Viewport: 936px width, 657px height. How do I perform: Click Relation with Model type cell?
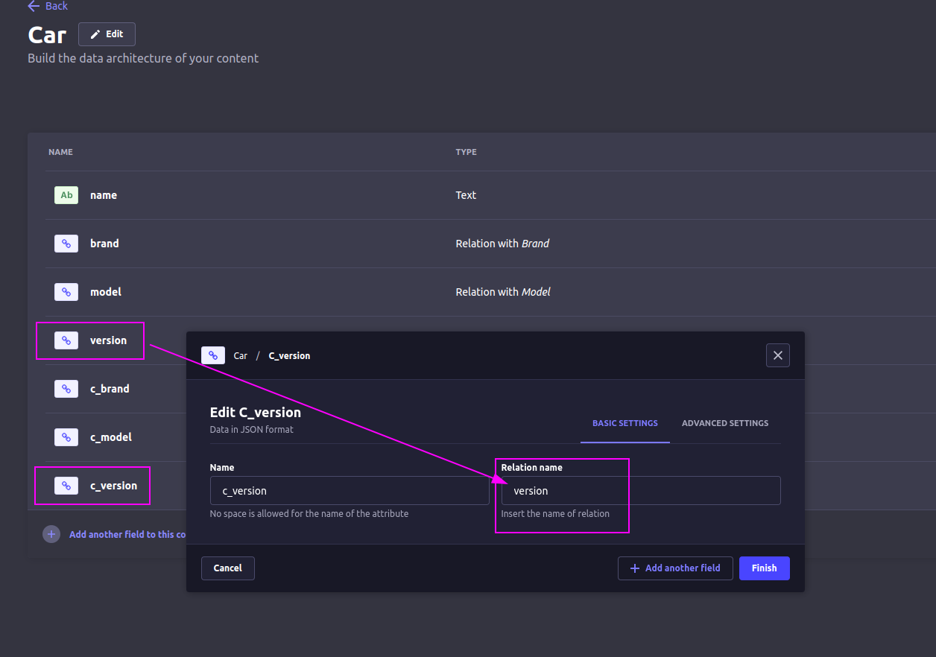point(503,292)
